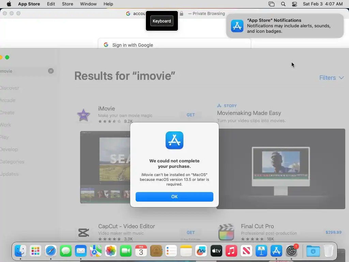Open System Settings from the Dock
Viewport: 349px width, 262px height.
coord(292,251)
